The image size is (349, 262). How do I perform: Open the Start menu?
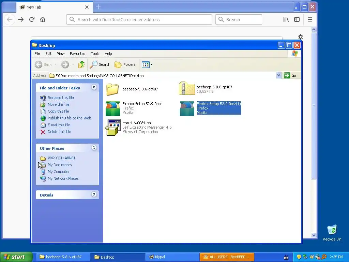point(16,257)
